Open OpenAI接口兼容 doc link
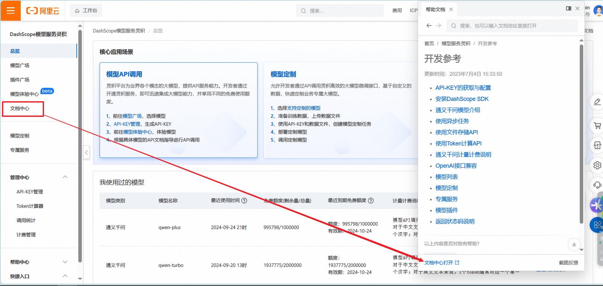Image resolution: width=603 pixels, height=286 pixels. [x=456, y=166]
